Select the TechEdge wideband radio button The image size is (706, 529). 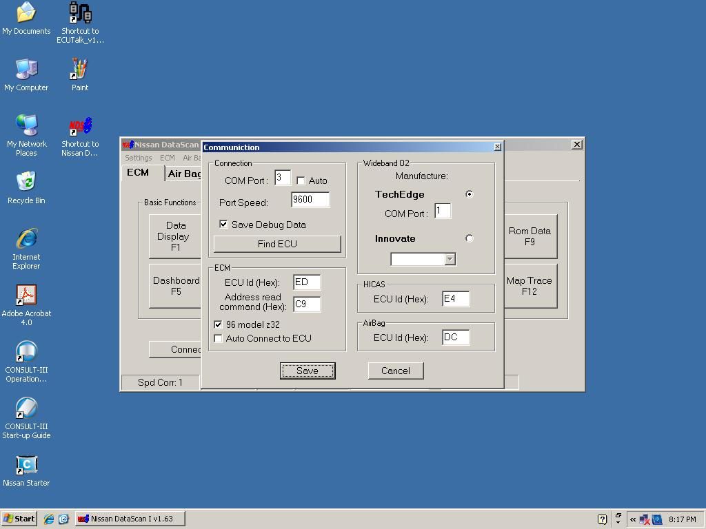(x=470, y=194)
